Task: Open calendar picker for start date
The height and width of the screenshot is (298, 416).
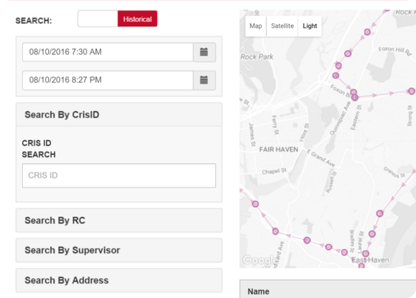Action: (204, 52)
